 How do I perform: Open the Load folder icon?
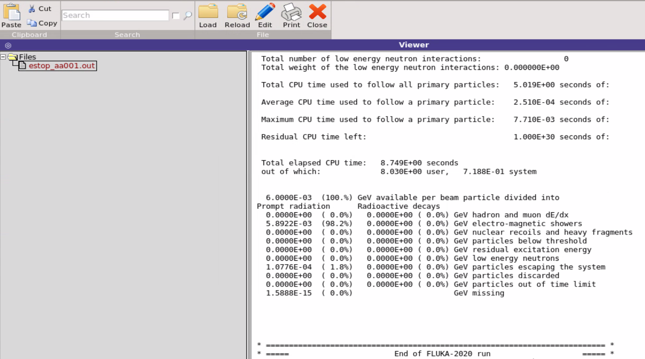point(208,12)
